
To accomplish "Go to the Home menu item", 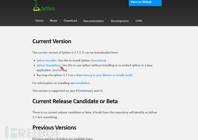I will point(40,21).
